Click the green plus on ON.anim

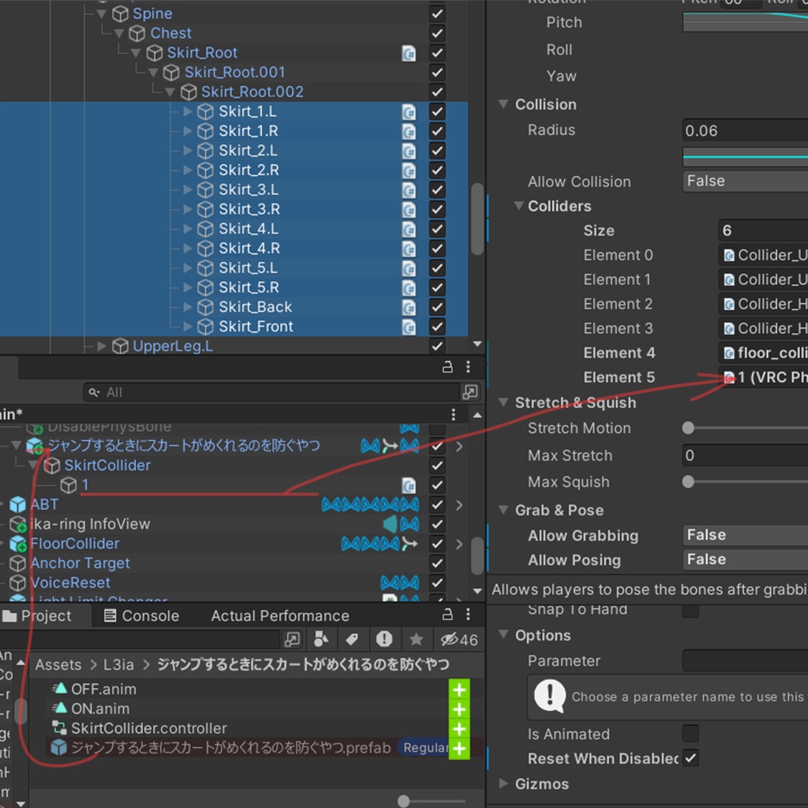click(x=459, y=709)
